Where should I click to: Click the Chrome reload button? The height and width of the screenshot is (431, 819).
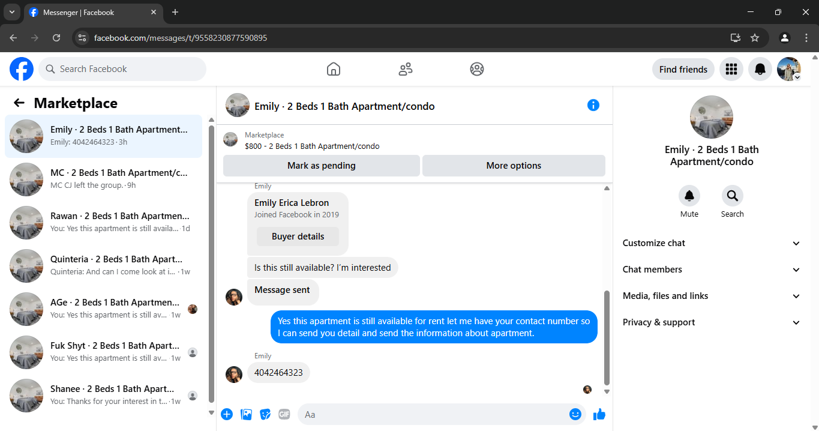(x=56, y=38)
